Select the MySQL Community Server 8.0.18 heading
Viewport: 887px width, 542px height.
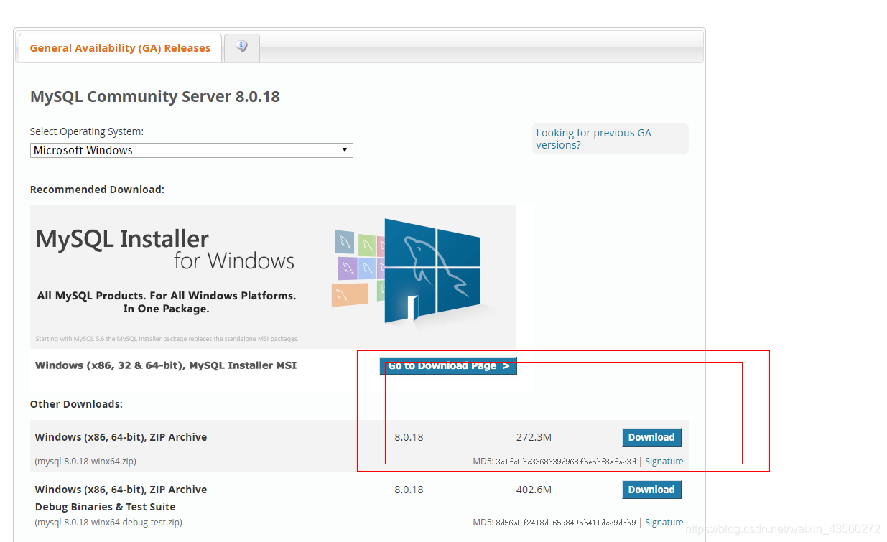click(x=155, y=96)
